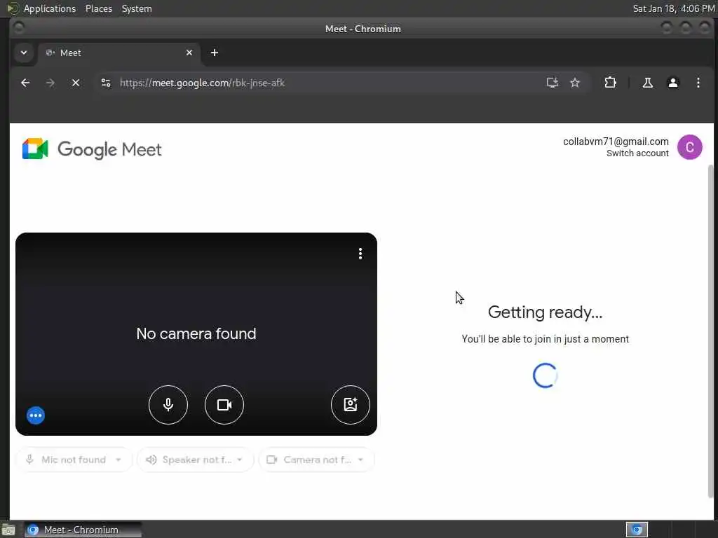Close the Meet tab
This screenshot has width=718, height=538.
point(189,53)
